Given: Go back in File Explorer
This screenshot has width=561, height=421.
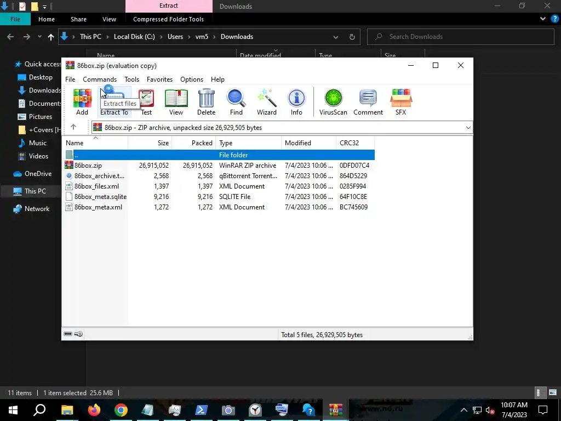Looking at the screenshot, I should pyautogui.click(x=10, y=37).
